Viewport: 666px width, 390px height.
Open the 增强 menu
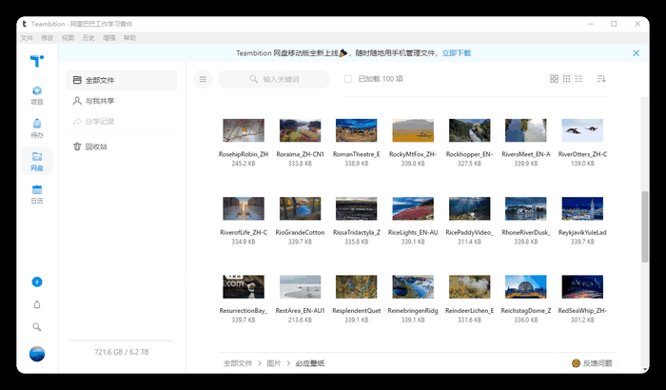coord(109,38)
